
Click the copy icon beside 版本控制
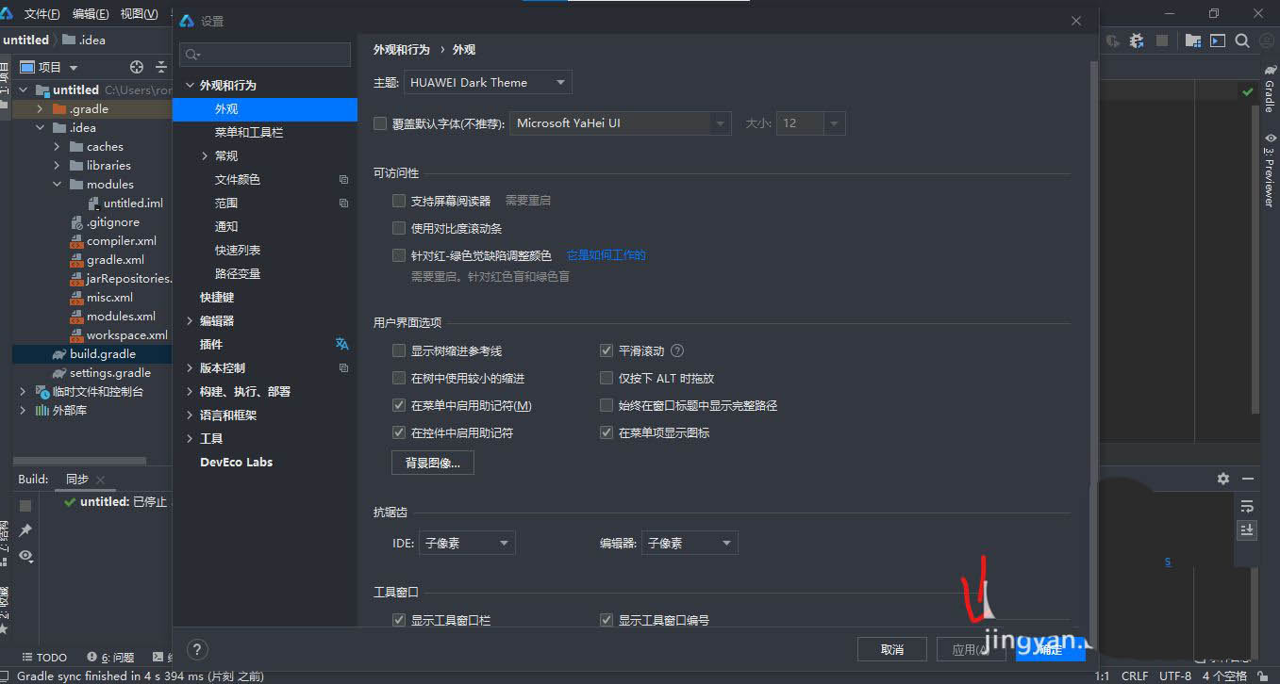coord(343,367)
